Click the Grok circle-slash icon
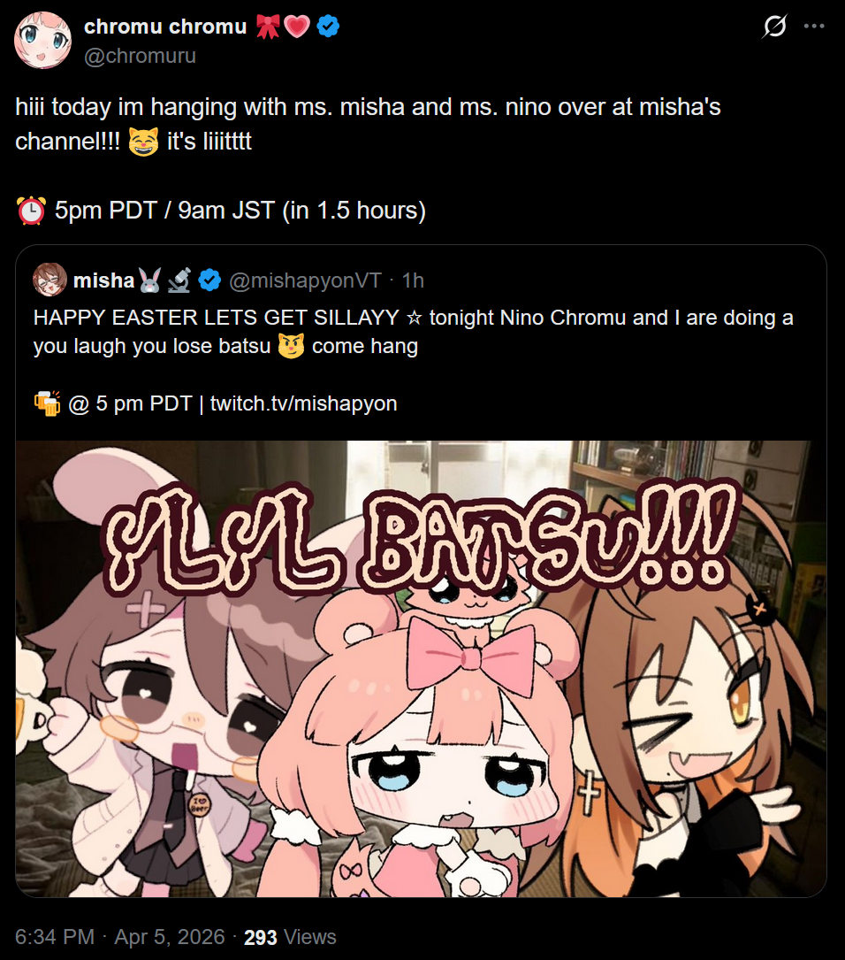The image size is (845, 960). click(774, 27)
